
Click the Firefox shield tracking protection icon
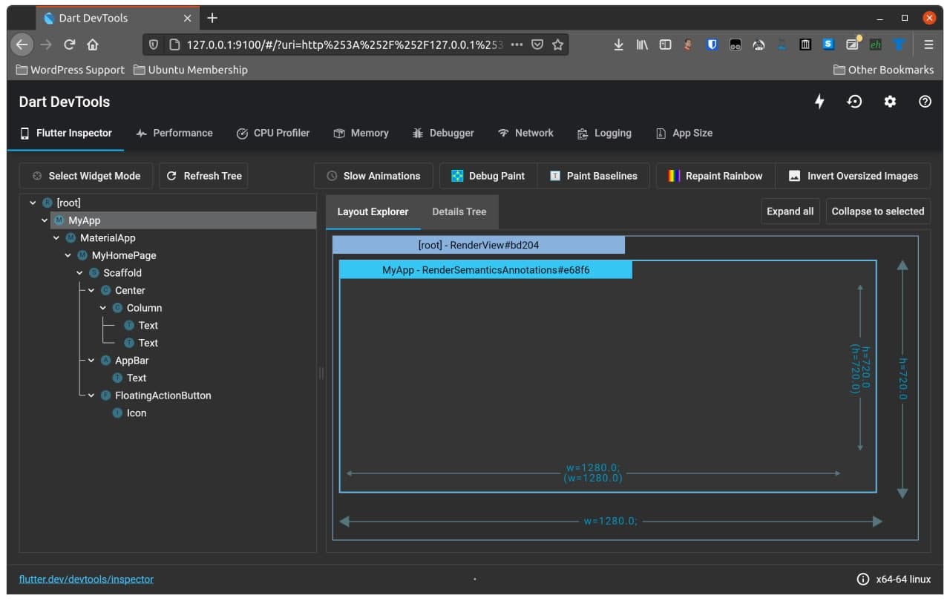(154, 45)
